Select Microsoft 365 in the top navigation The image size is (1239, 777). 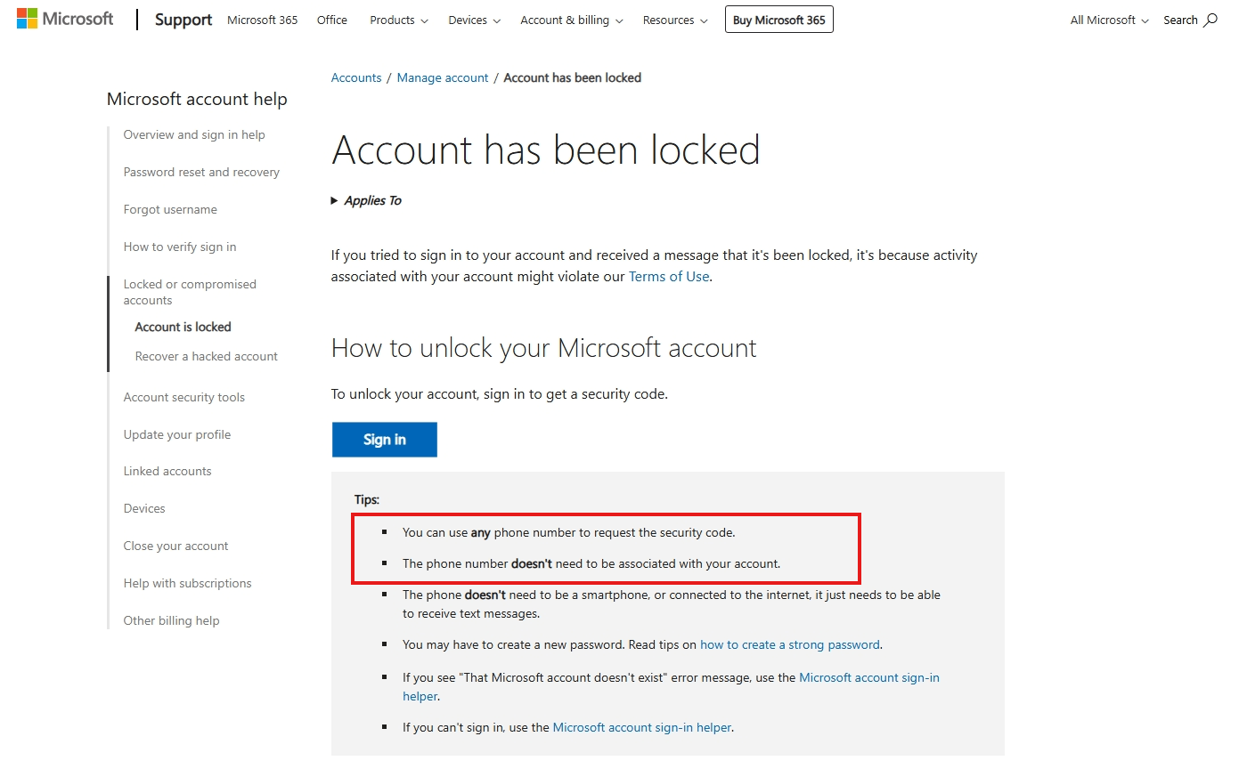point(261,20)
